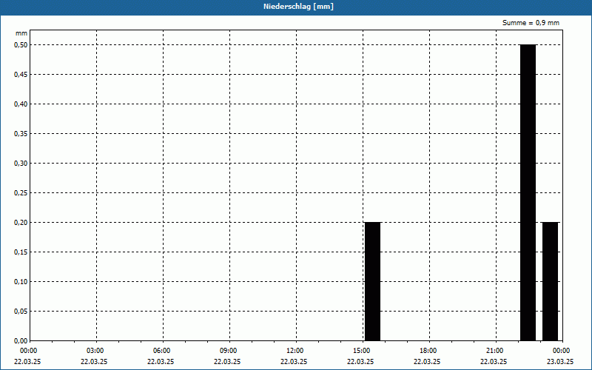Click the 0,15 y-axis label
The height and width of the screenshot is (370, 592).
coord(21,252)
